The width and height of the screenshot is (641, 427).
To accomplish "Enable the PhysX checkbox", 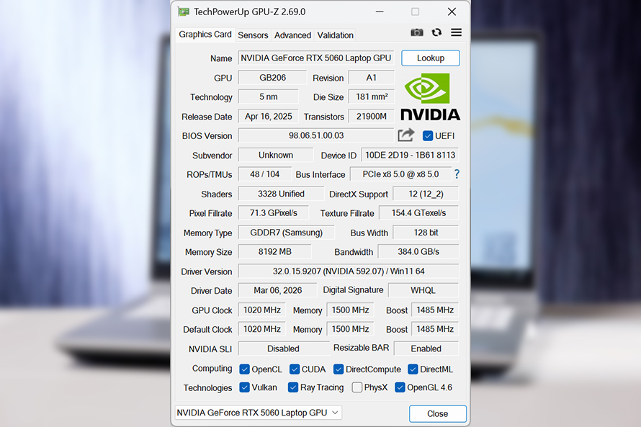I will [x=357, y=387].
